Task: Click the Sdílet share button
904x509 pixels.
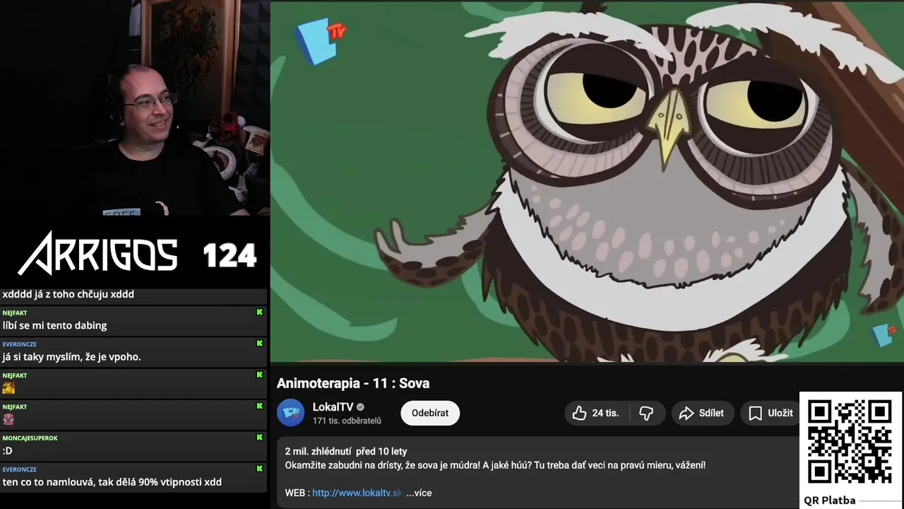Action: [x=702, y=413]
